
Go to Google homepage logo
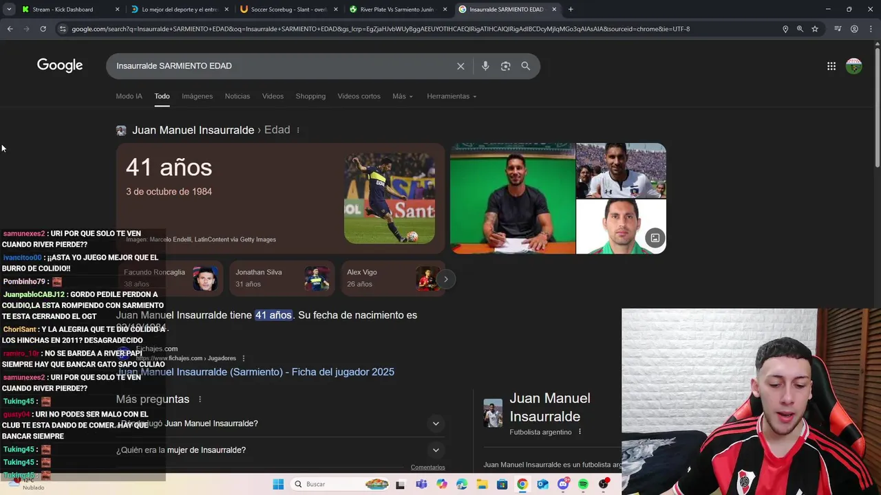pos(60,65)
